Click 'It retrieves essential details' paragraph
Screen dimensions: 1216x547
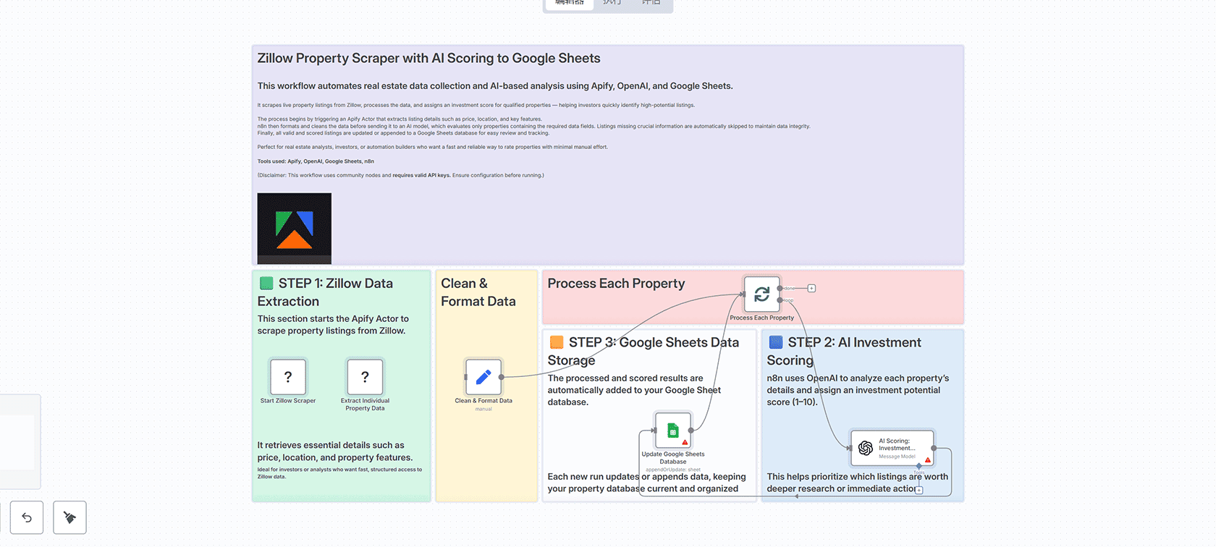coord(335,451)
